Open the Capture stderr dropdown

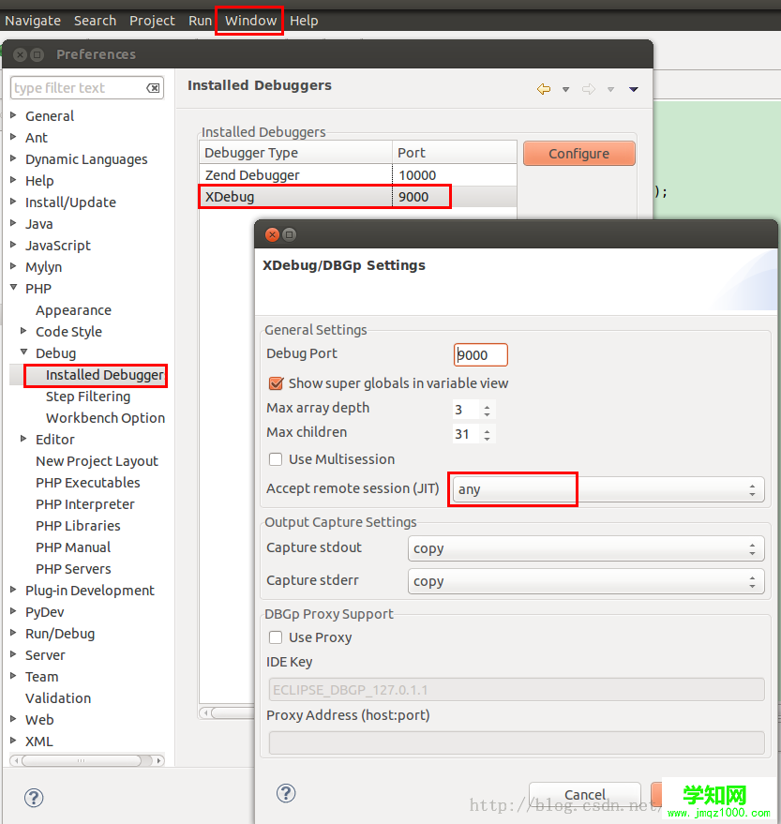click(586, 581)
